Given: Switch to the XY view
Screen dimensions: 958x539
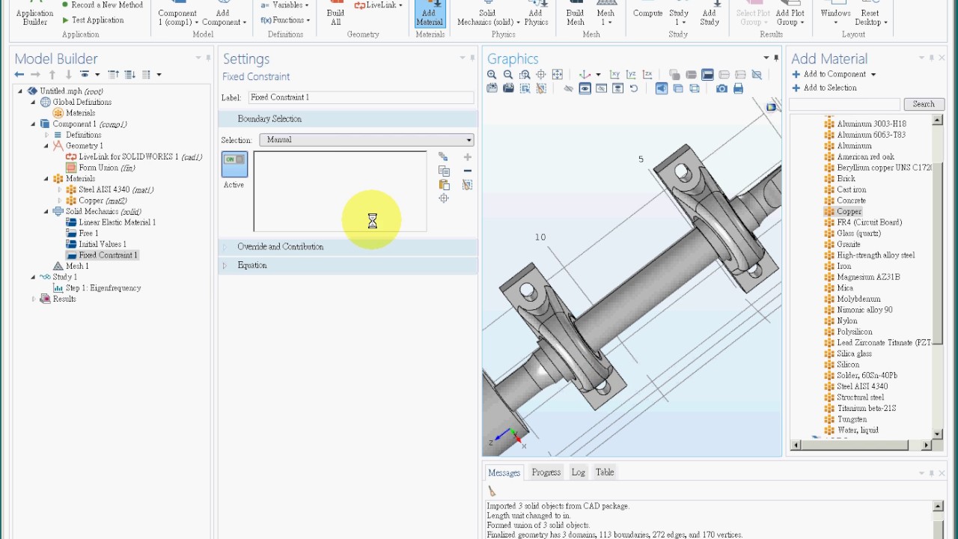Looking at the screenshot, I should pos(614,74).
